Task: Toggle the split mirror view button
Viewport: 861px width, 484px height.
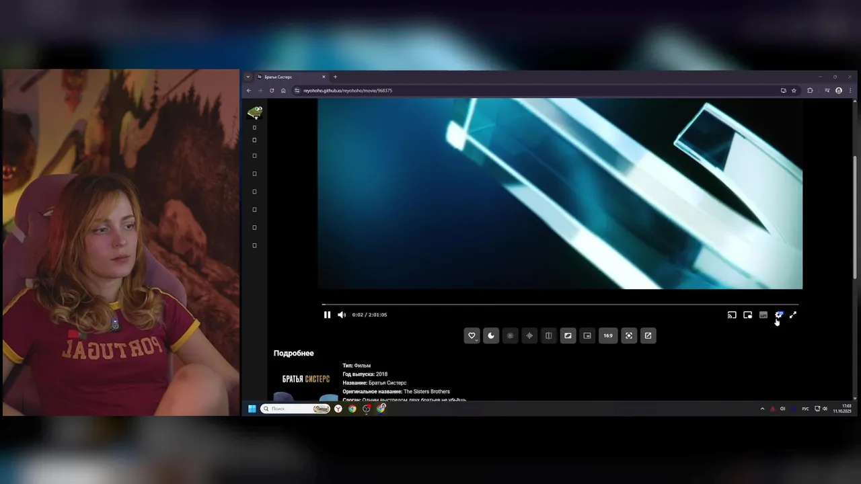Action: click(549, 335)
